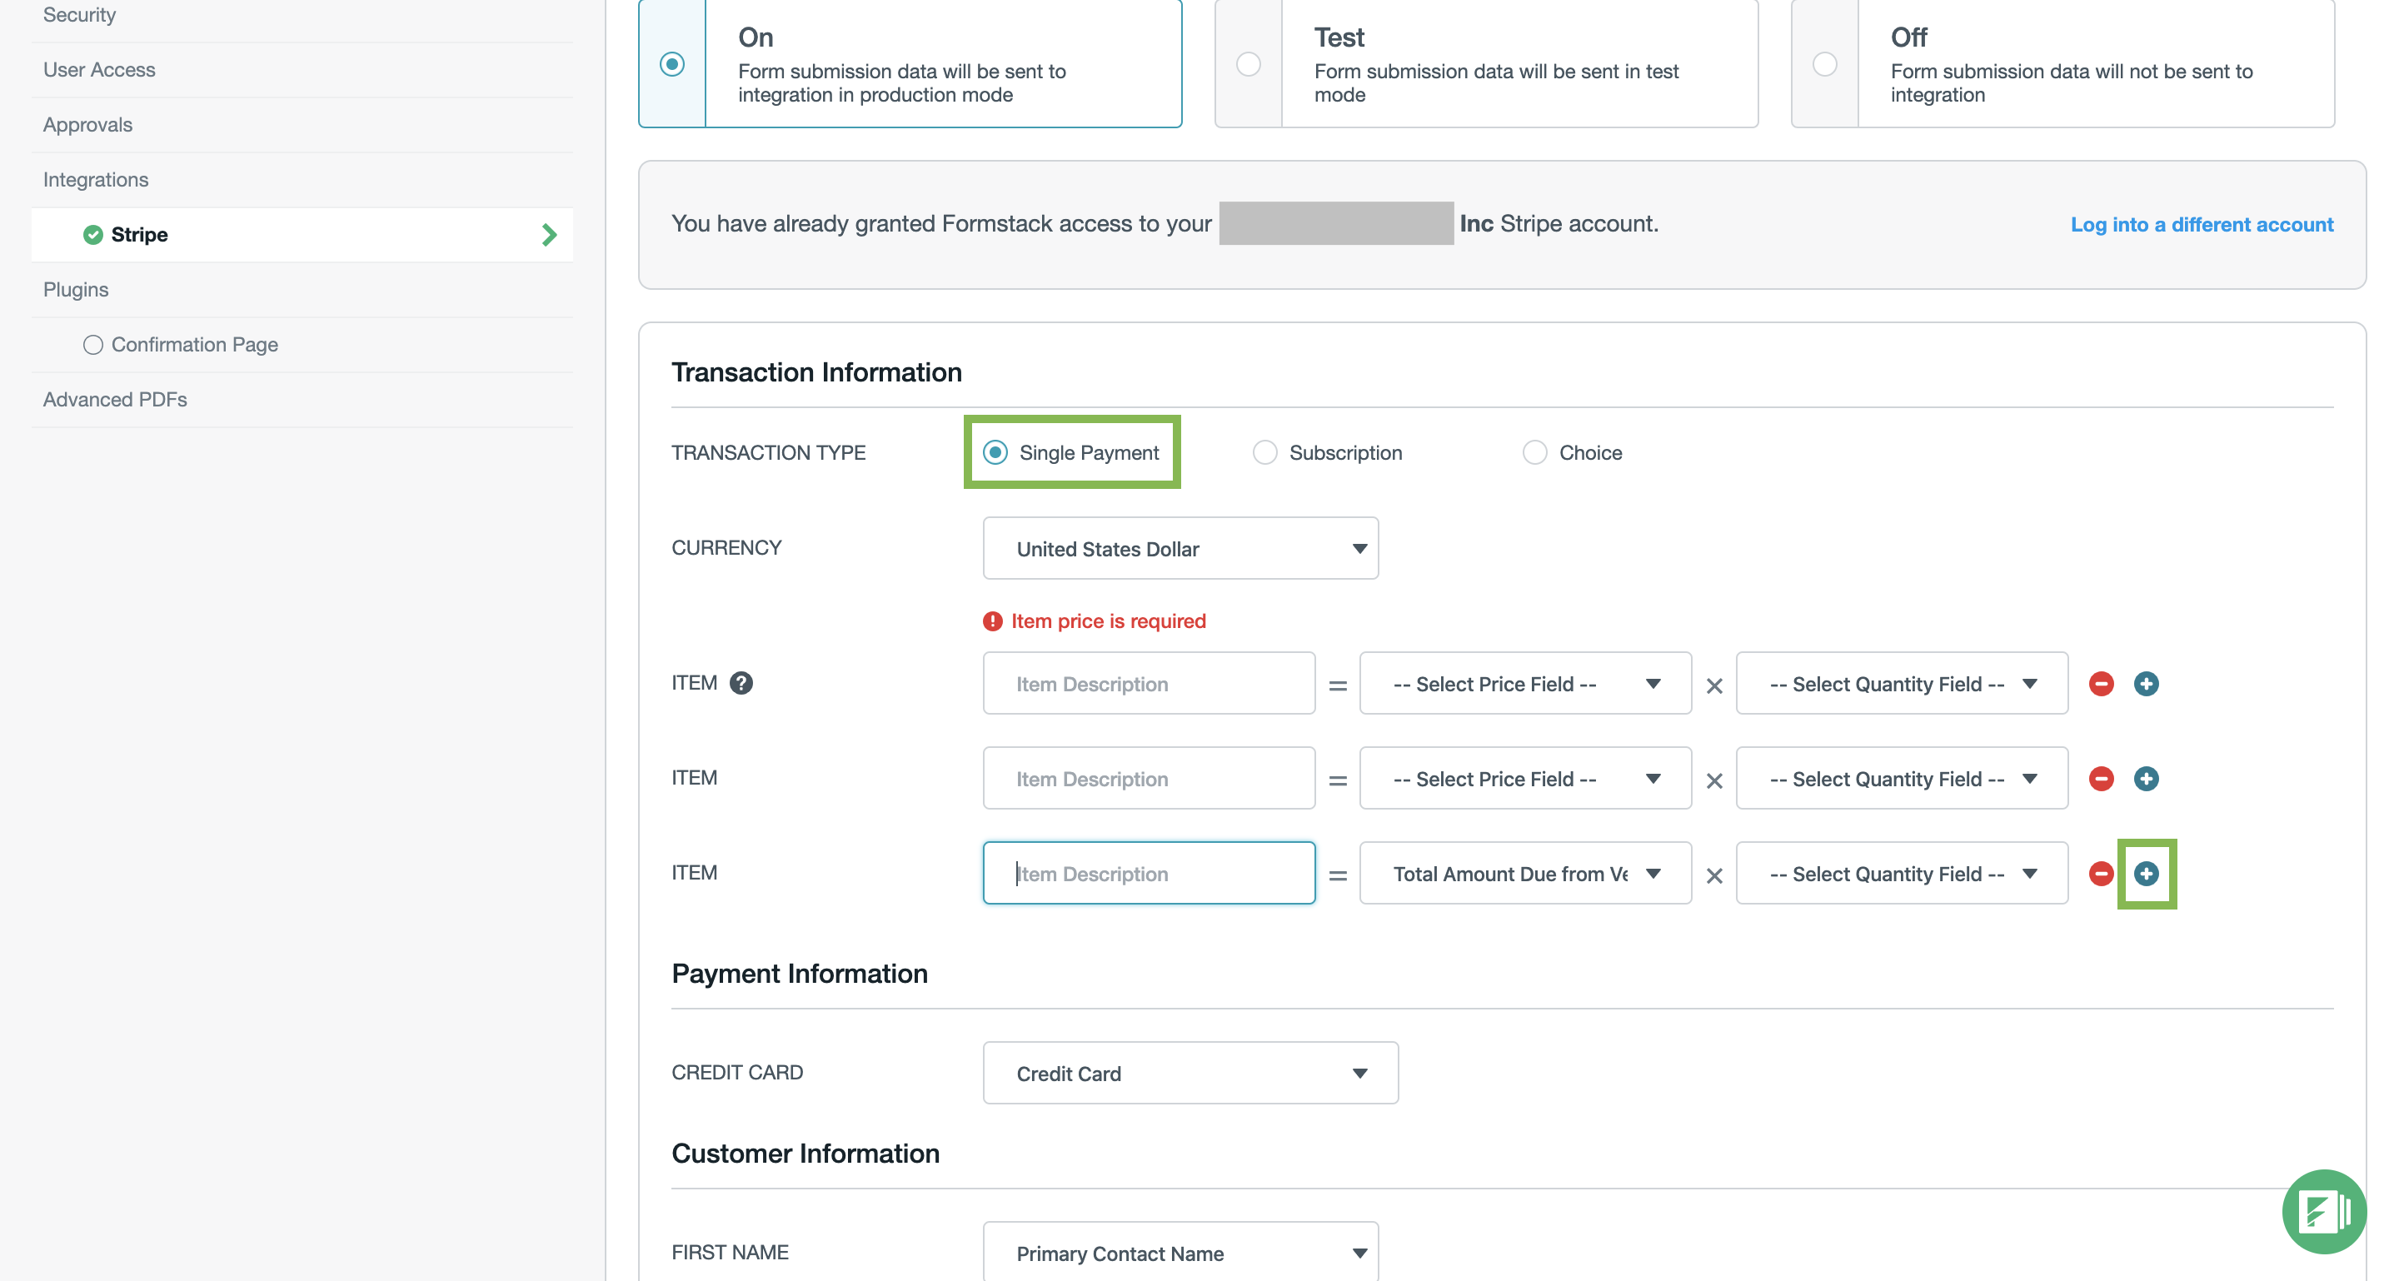2399x1281 pixels.
Task: Choose the Choice transaction type radio
Action: (x=1534, y=452)
